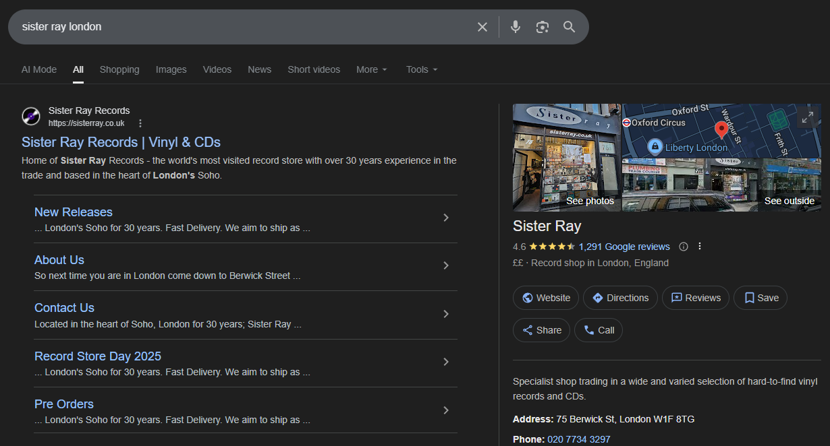830x446 pixels.
Task: Open the three-dot menu beside Sister Ray rating
Action: coord(700,246)
